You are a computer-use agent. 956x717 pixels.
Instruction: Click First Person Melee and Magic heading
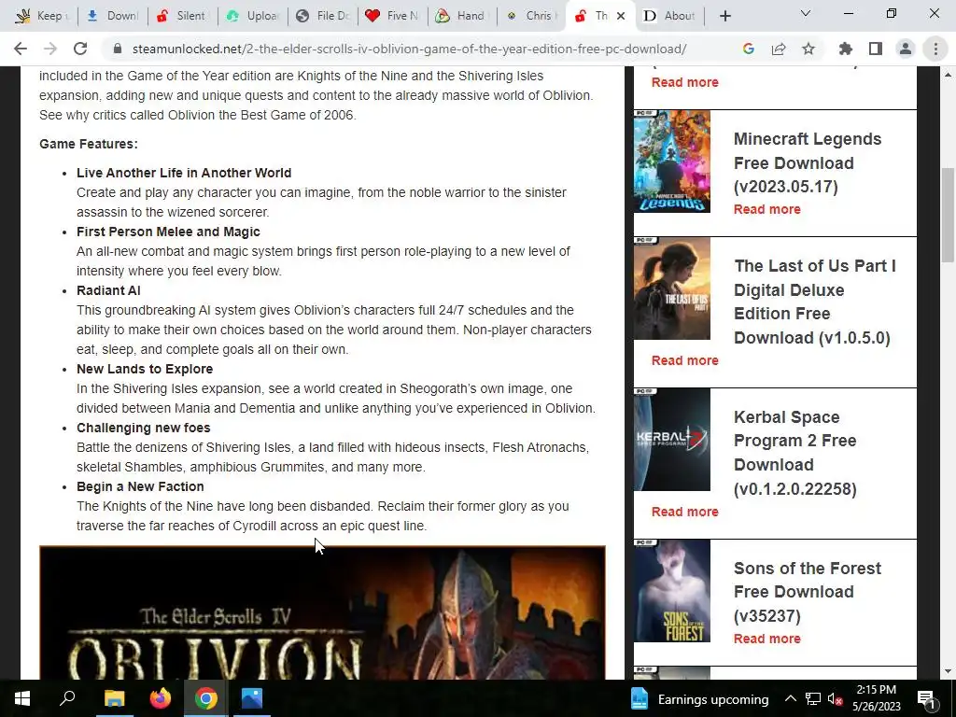[168, 232]
